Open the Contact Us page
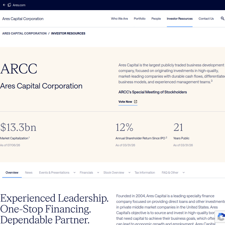Screen dimensions: 225x225 pos(206,19)
